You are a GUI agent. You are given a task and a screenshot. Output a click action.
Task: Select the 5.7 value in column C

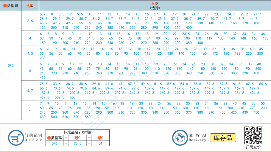click(x=30, y=91)
